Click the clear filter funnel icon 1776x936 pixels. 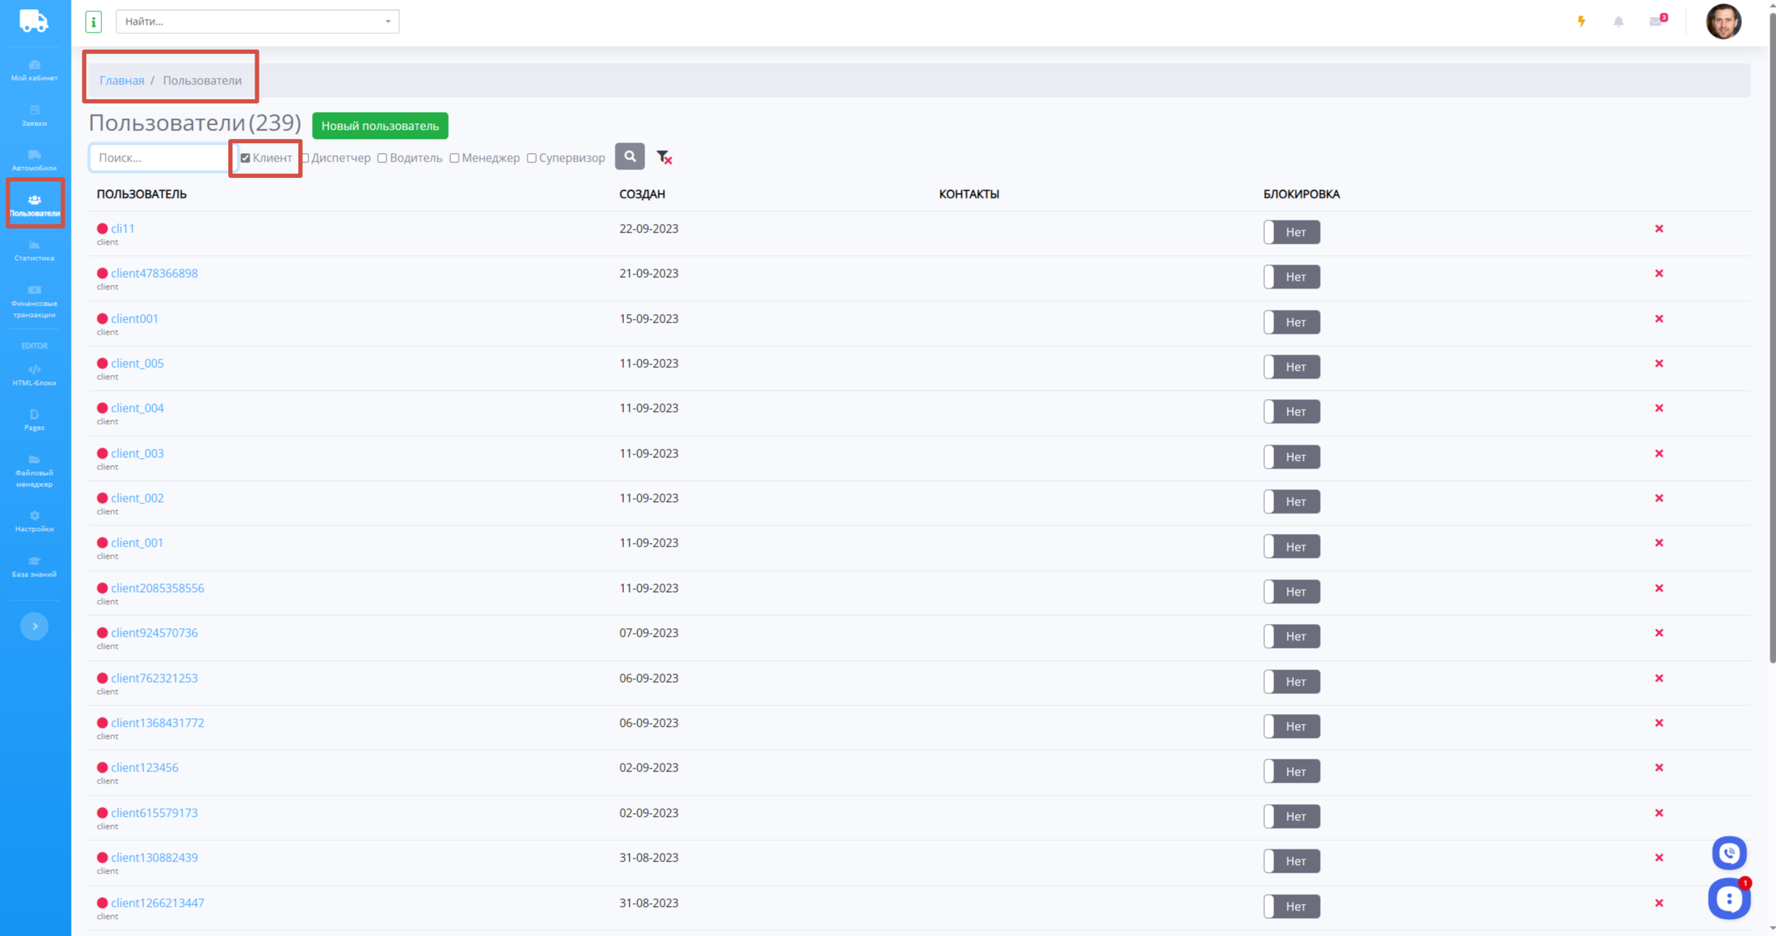(664, 157)
